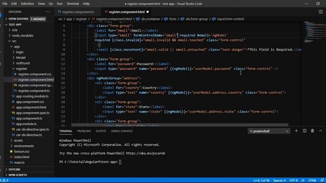The height and width of the screenshot is (183, 326).
Task: Open the Go menu
Action: point(51,4)
